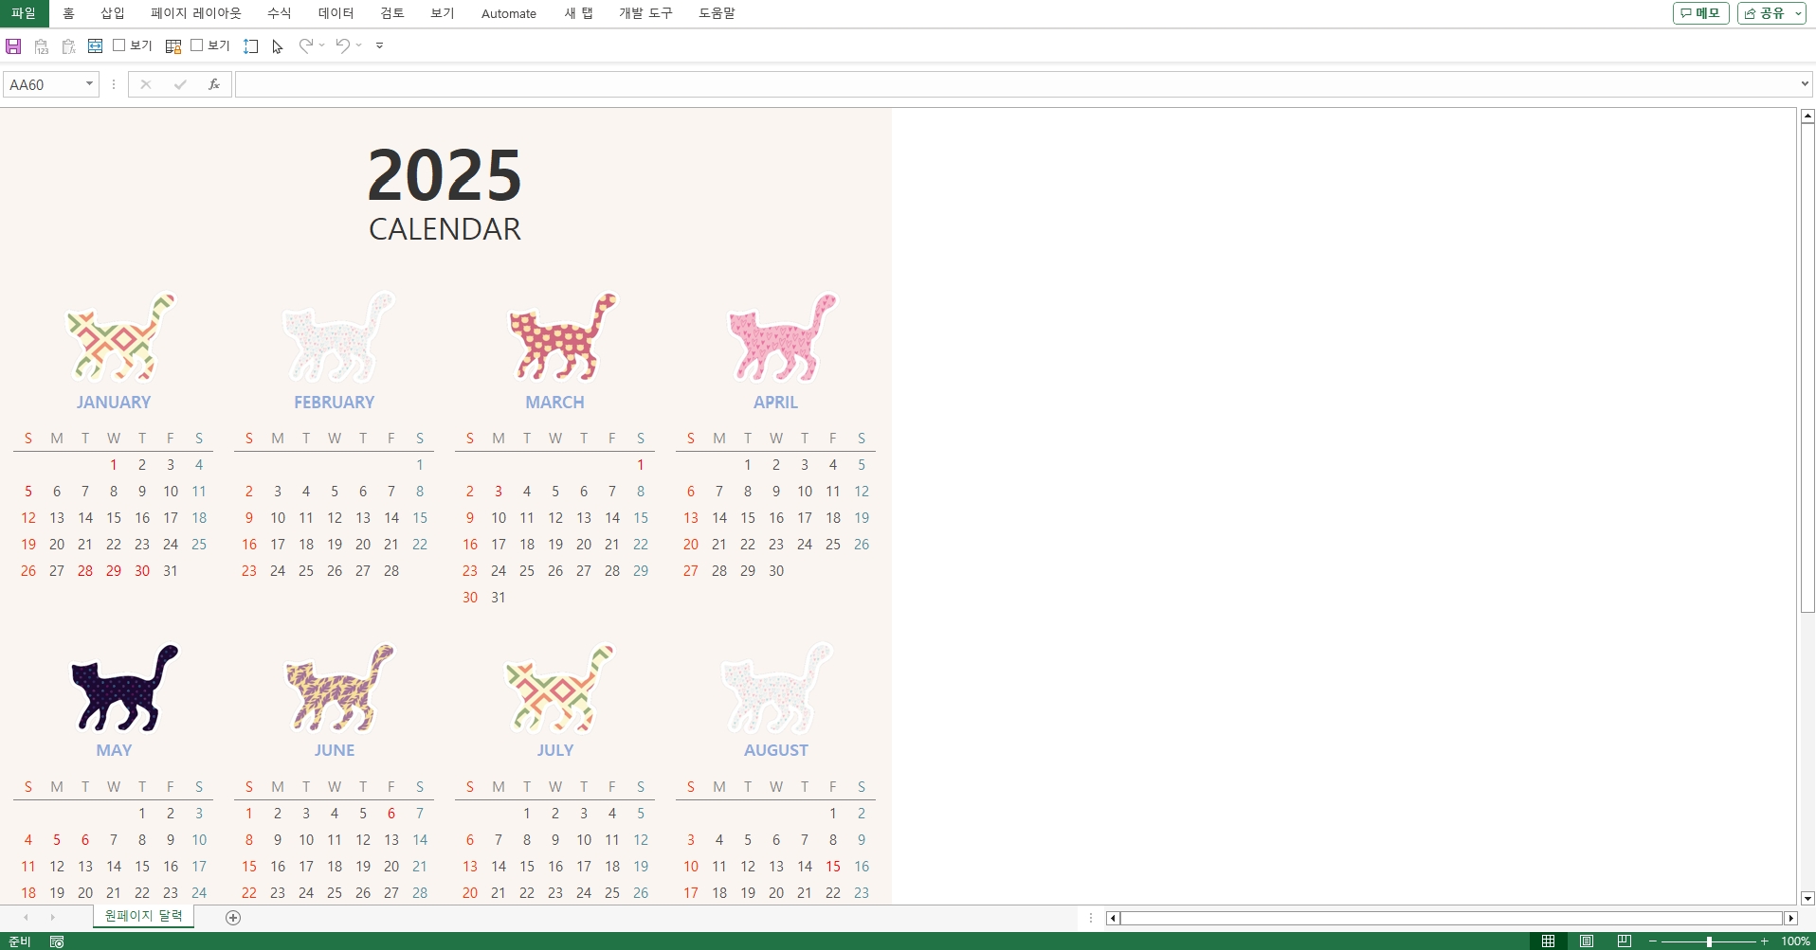1816x950 pixels.
Task: Click the macro recording icon in status bar
Action: [x=57, y=941]
